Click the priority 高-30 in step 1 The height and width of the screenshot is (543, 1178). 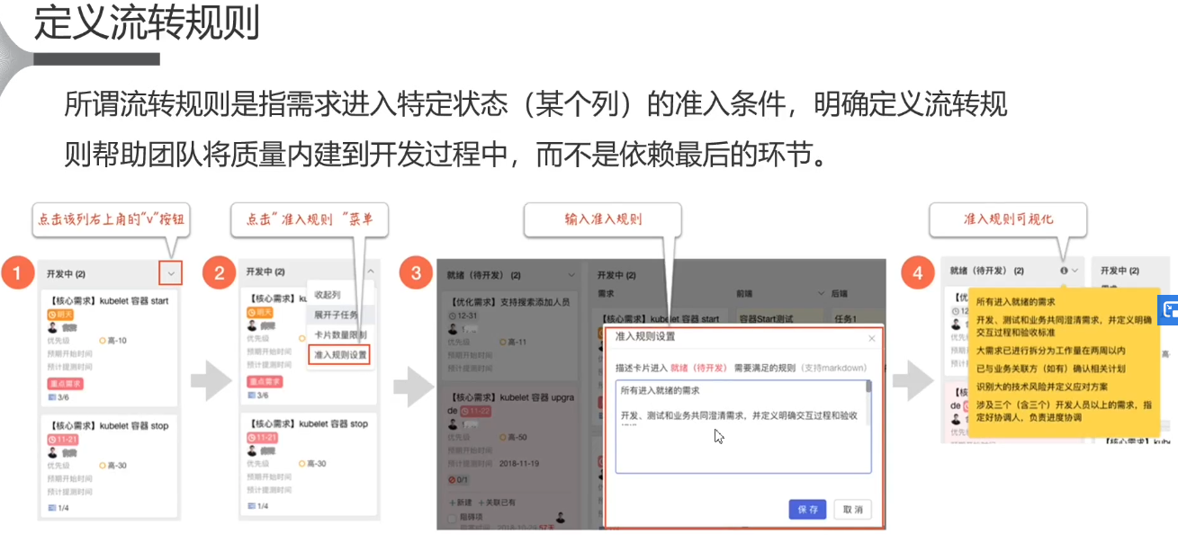tap(112, 466)
